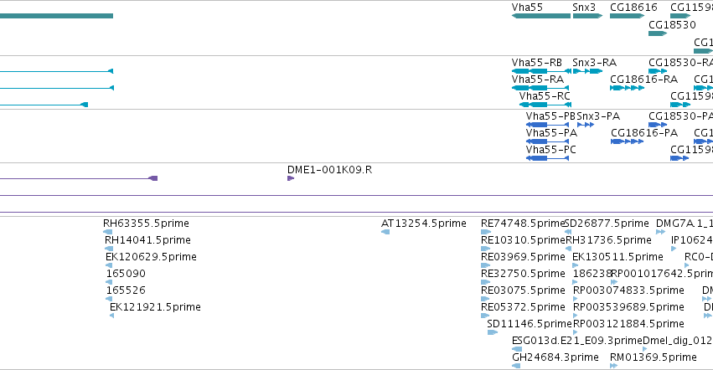
Task: Select the RH63355.5prime EST
Action: point(108,232)
